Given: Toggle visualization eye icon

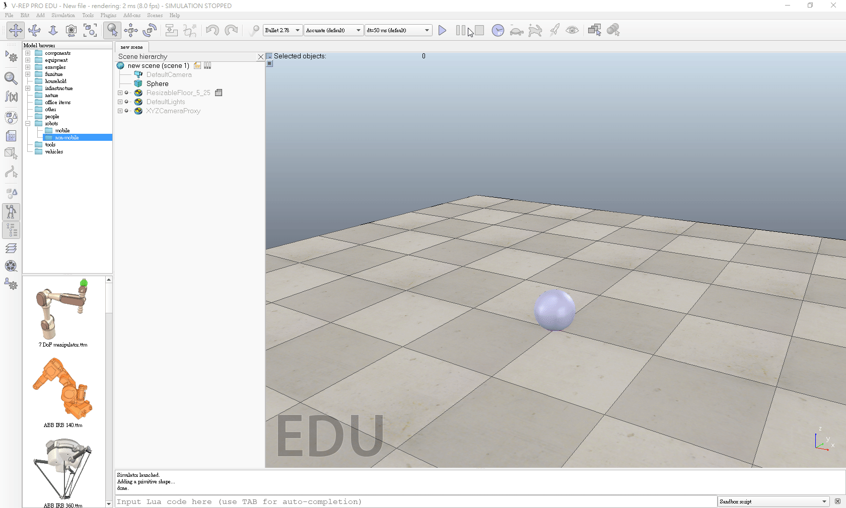Looking at the screenshot, I should [x=572, y=30].
